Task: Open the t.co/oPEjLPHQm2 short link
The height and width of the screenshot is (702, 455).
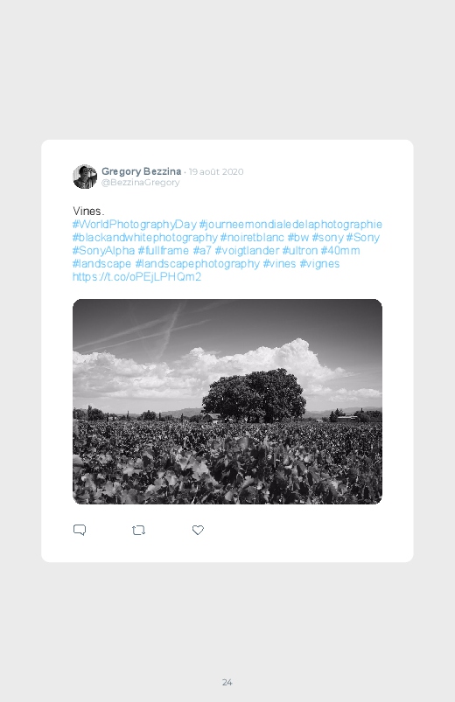Action: (x=136, y=276)
